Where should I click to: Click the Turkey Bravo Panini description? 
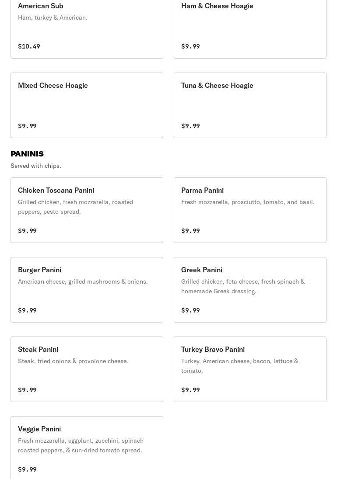click(240, 366)
